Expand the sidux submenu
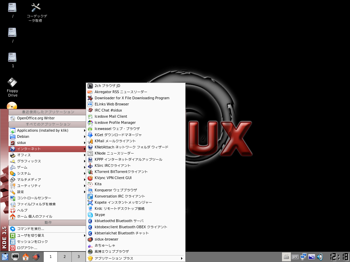 click(47, 143)
